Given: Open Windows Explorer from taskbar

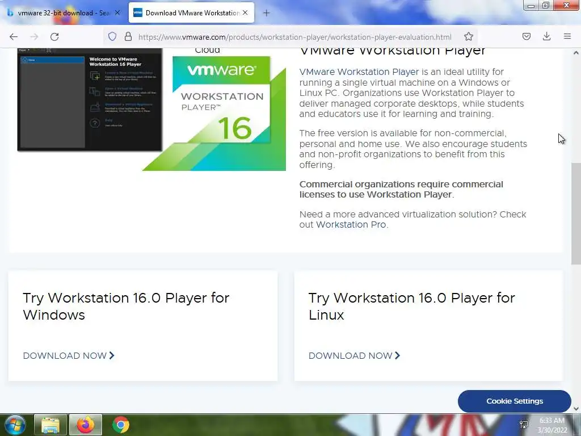Looking at the screenshot, I should [50, 425].
